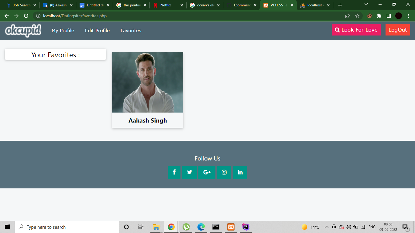Launch PhpStorm from the taskbar
Image resolution: width=415 pixels, height=233 pixels.
(245, 227)
